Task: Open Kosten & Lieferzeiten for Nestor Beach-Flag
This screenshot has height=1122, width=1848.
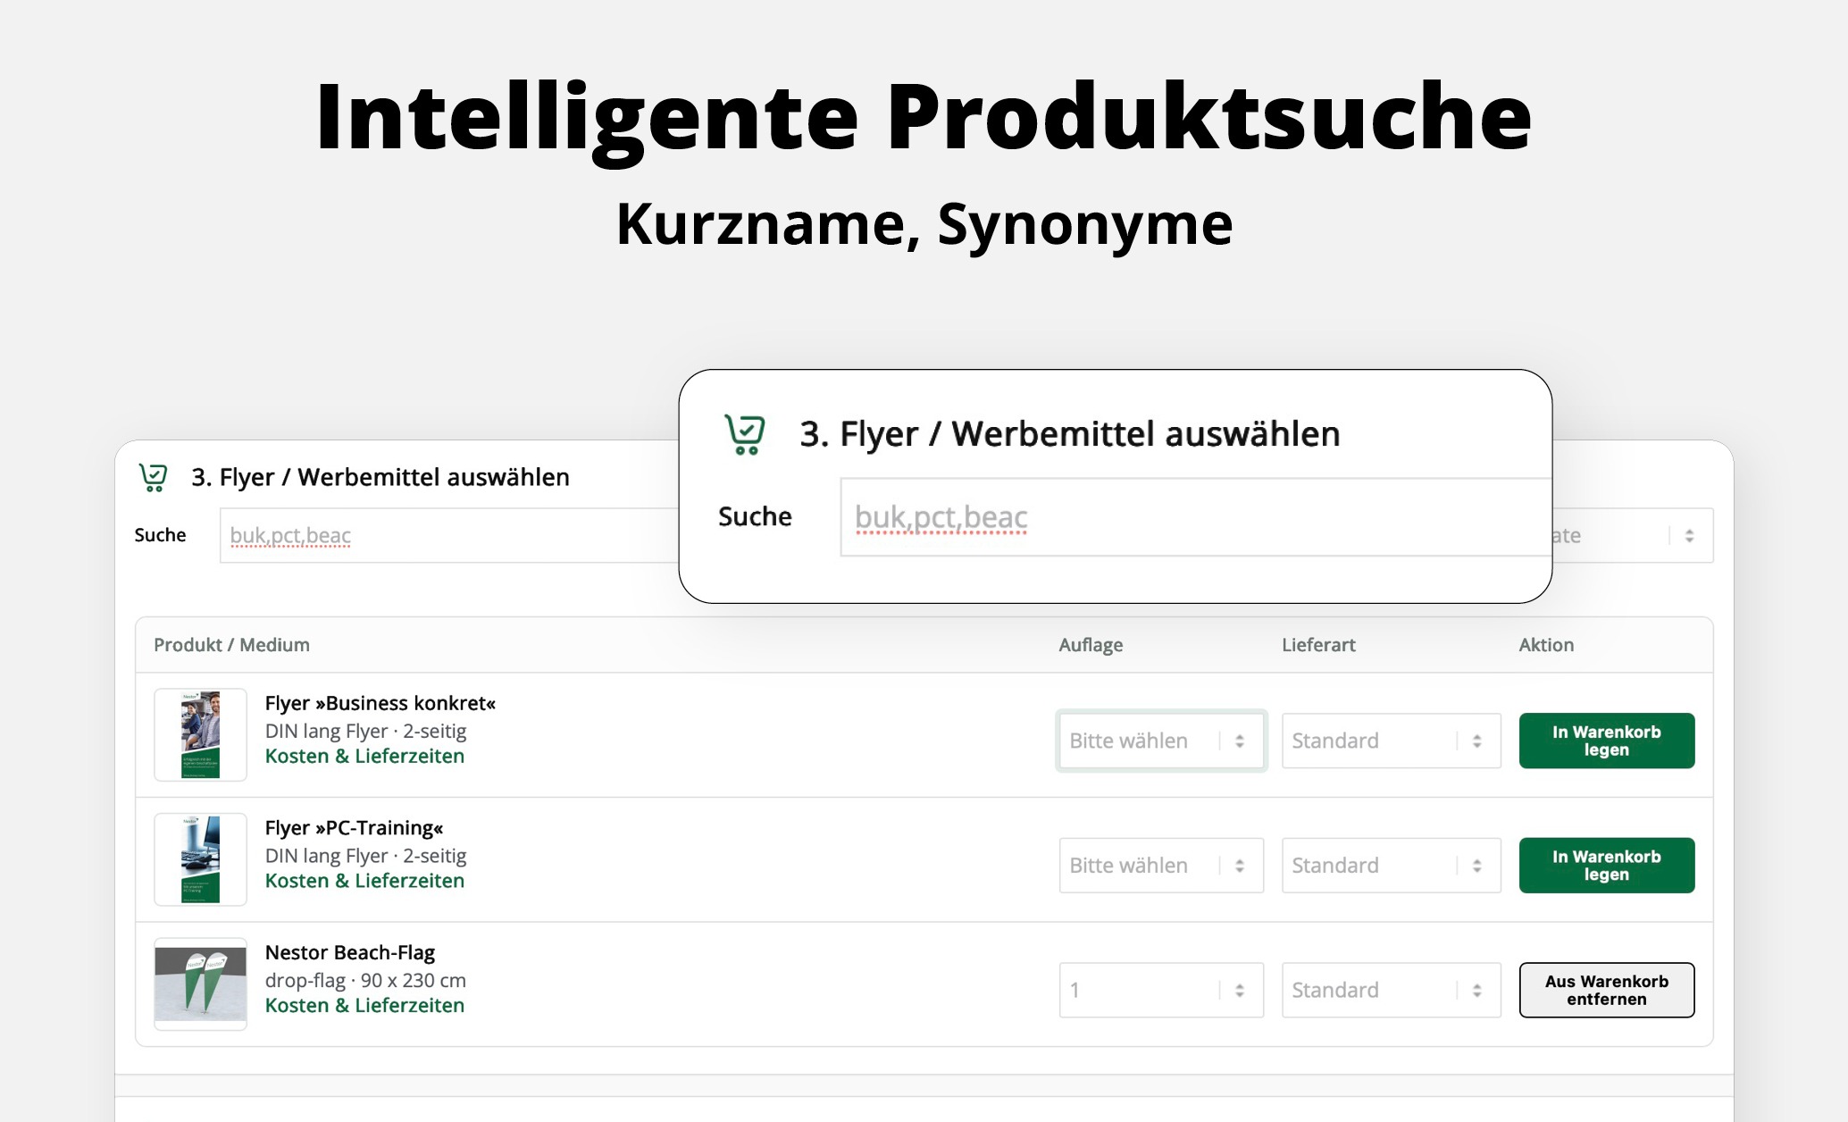Action: tap(364, 1005)
